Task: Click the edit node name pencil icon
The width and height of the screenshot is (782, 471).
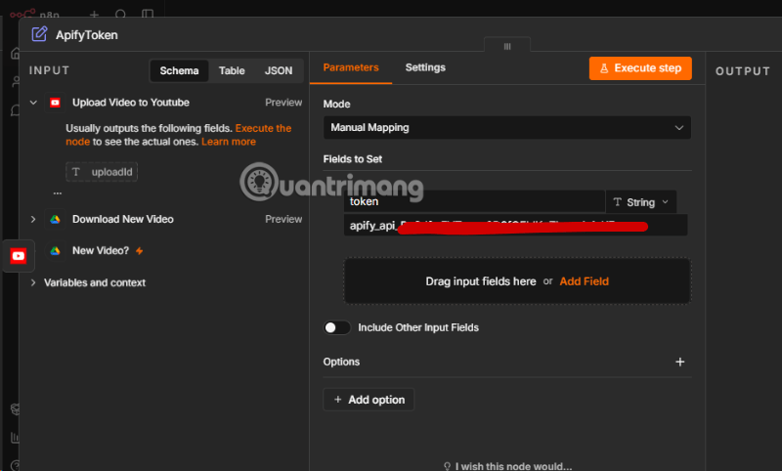Action: click(x=39, y=34)
